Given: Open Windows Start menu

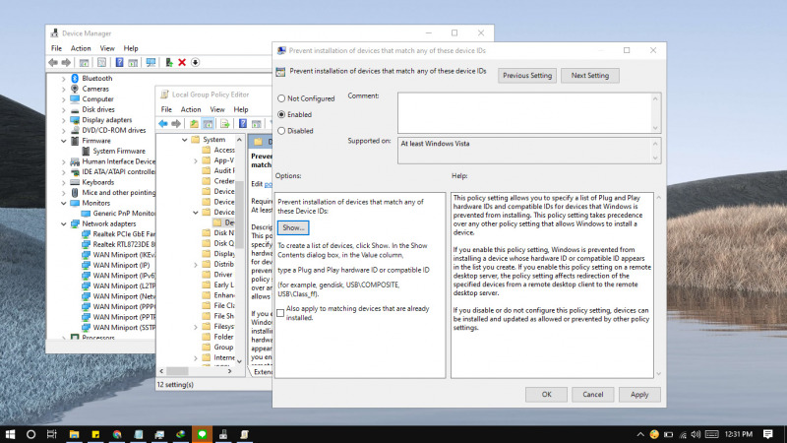Looking at the screenshot, I should (10, 434).
